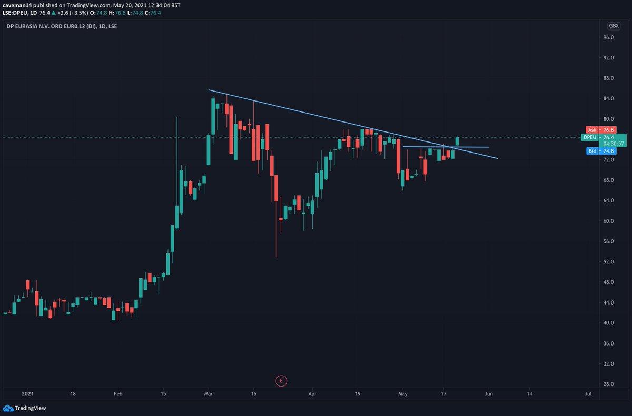Click the 96.0 price scale label
The image size is (632, 416).
[609, 37]
